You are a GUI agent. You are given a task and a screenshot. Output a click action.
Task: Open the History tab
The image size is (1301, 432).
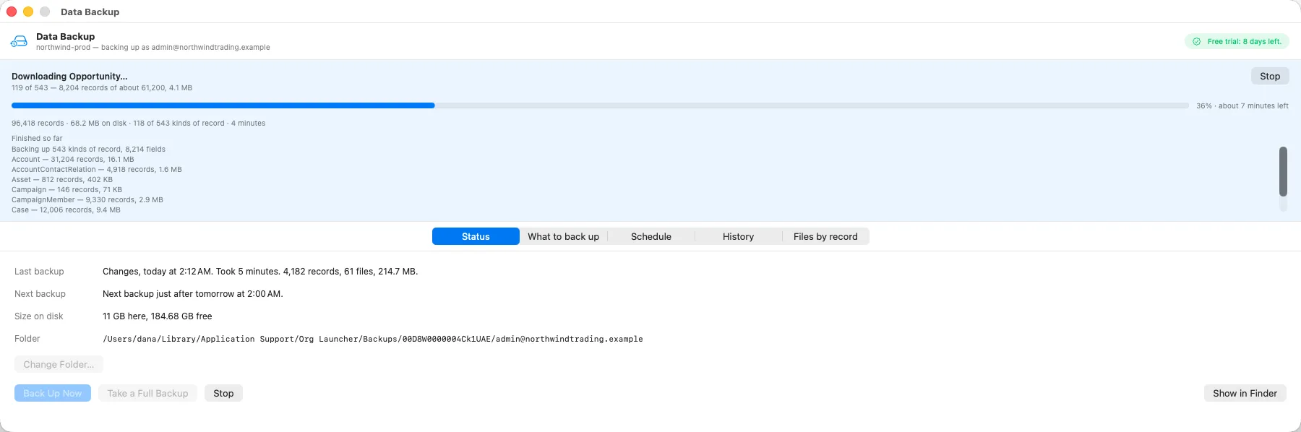click(738, 236)
